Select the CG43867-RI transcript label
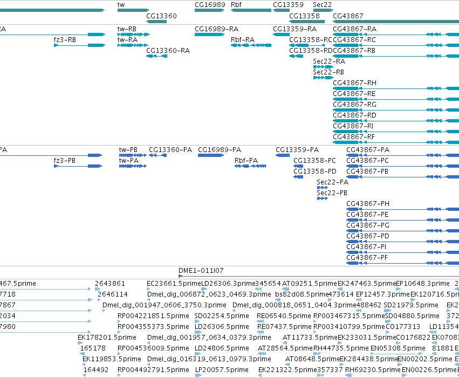The width and height of the screenshot is (459, 378). (353, 126)
